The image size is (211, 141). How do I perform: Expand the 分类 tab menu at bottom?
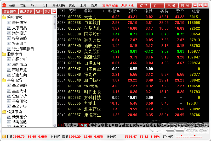[71, 125]
